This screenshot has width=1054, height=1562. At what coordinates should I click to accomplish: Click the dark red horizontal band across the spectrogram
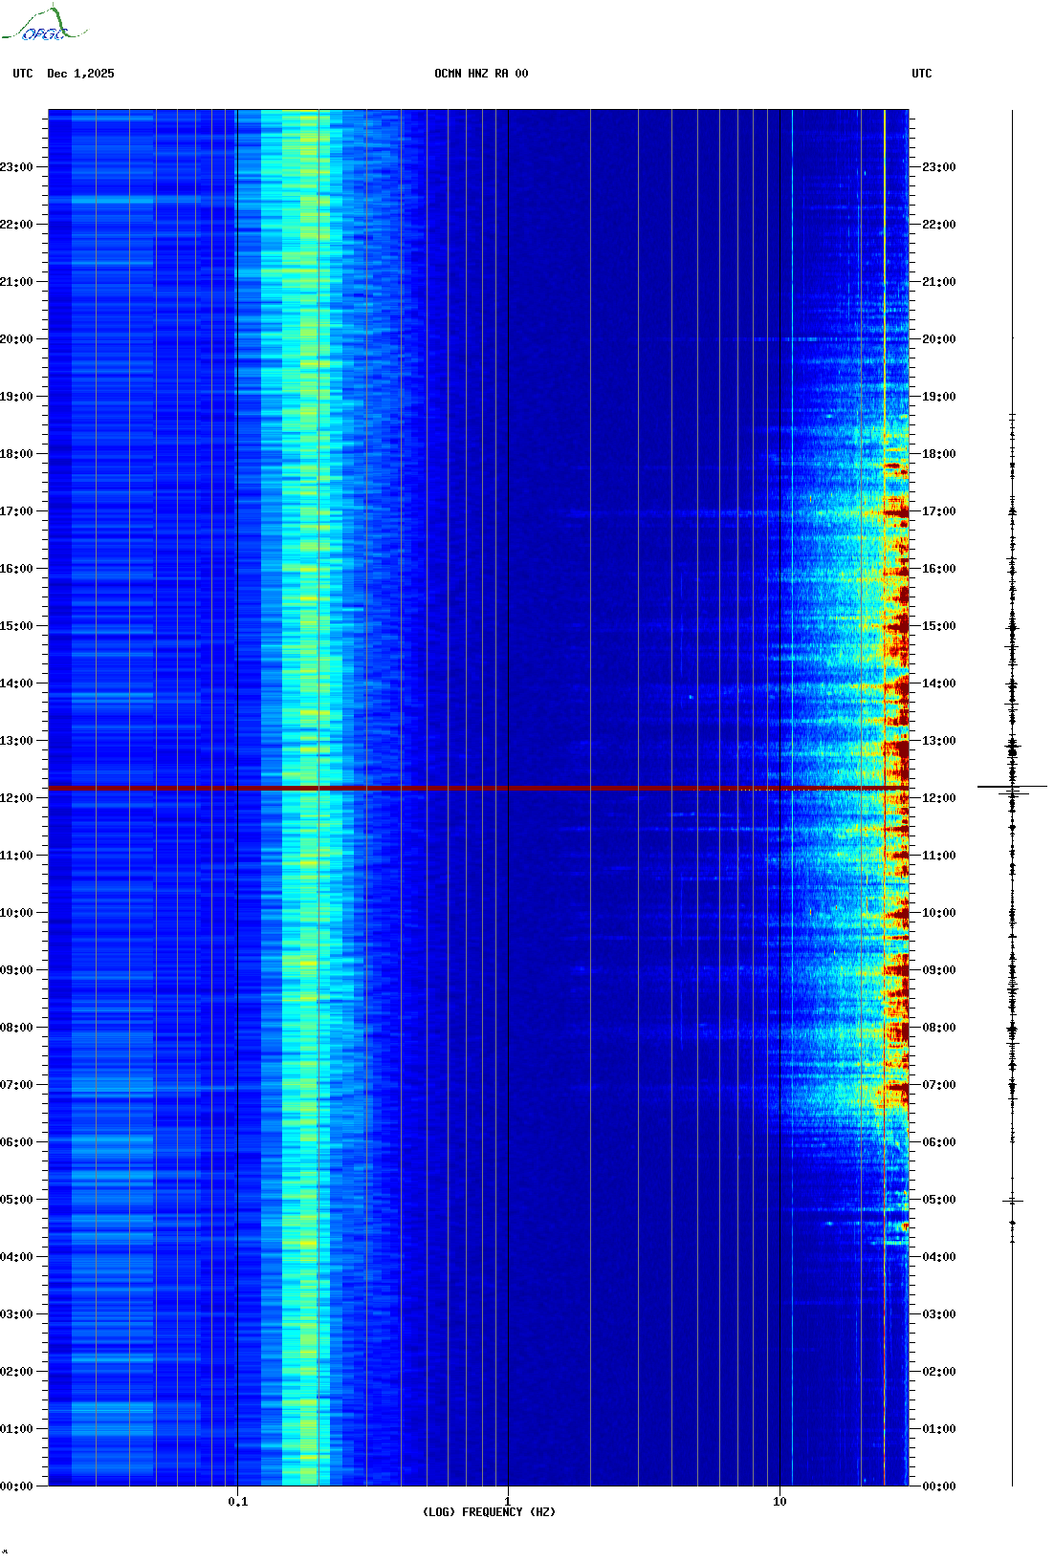tap(478, 788)
